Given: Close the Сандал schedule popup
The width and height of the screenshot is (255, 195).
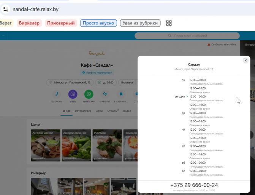Looking at the screenshot, I should coord(245,61).
